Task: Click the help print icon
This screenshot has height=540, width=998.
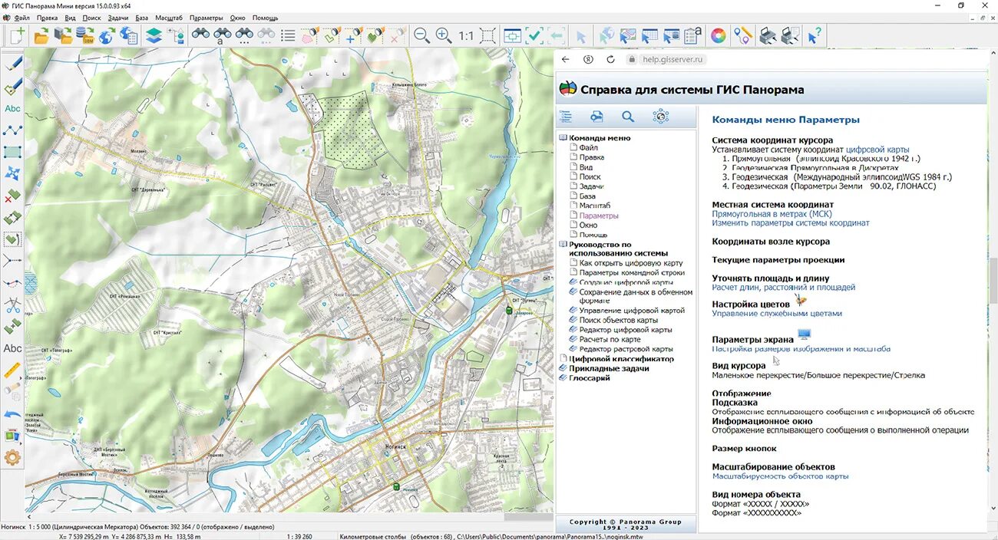Action: click(596, 117)
